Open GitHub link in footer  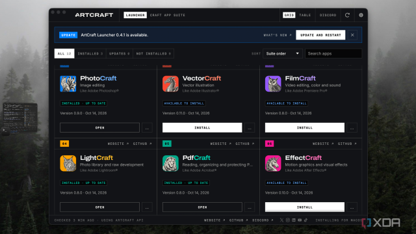[239, 220]
